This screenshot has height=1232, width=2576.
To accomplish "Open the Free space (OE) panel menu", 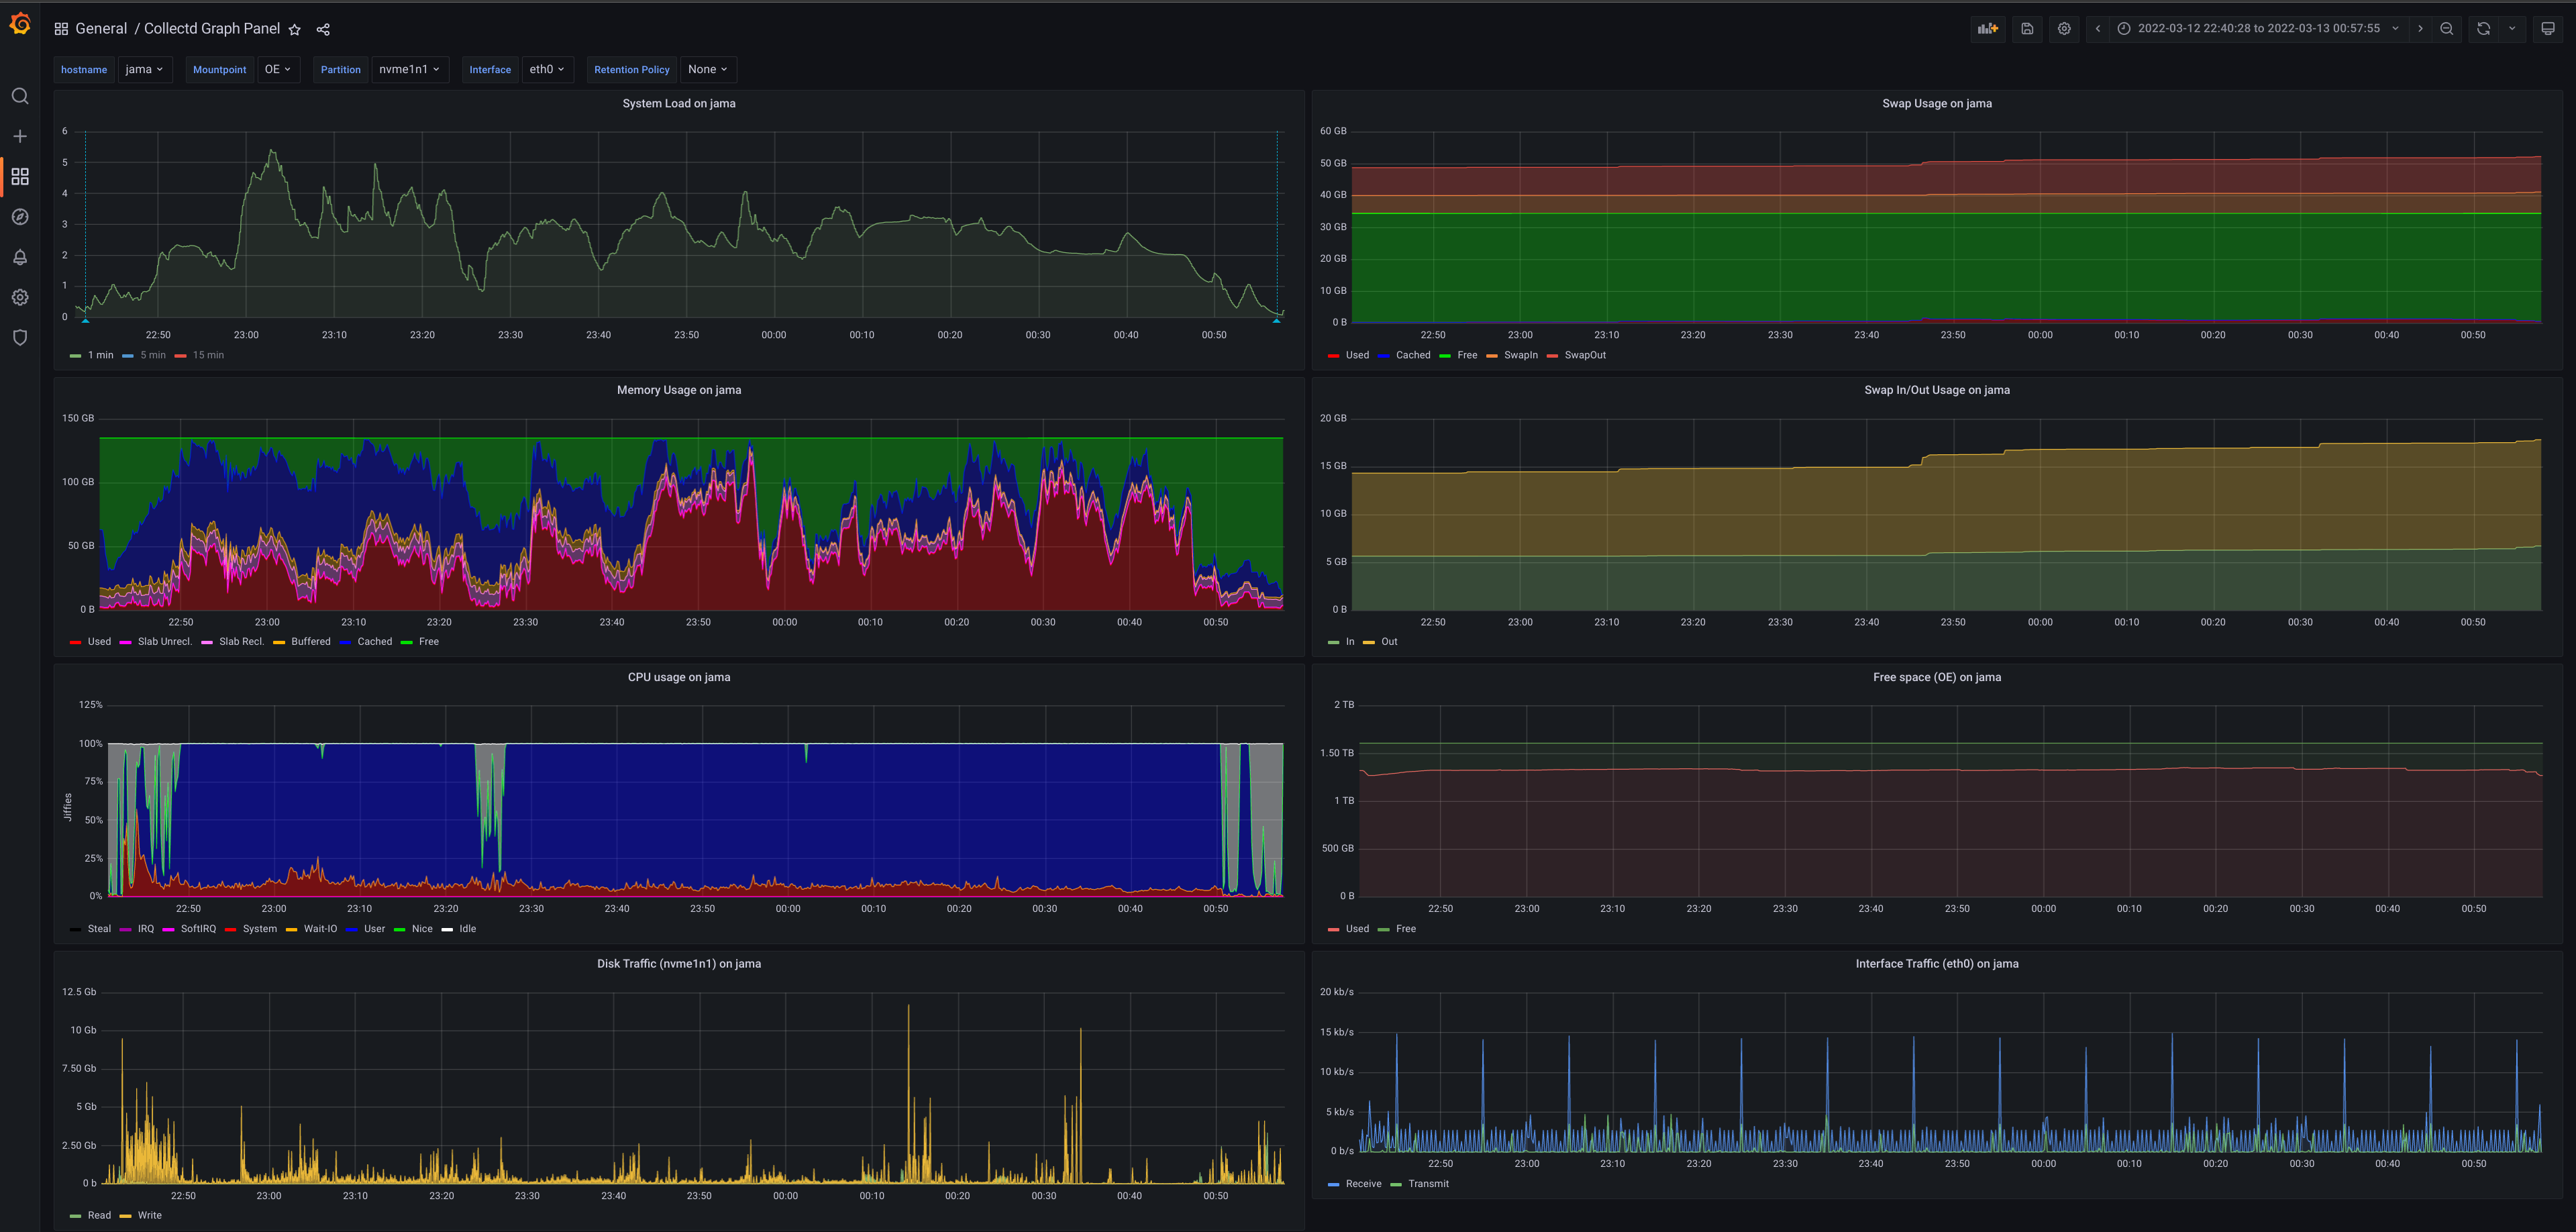I will pyautogui.click(x=1936, y=677).
